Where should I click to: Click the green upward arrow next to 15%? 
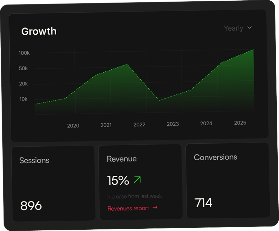tap(137, 180)
